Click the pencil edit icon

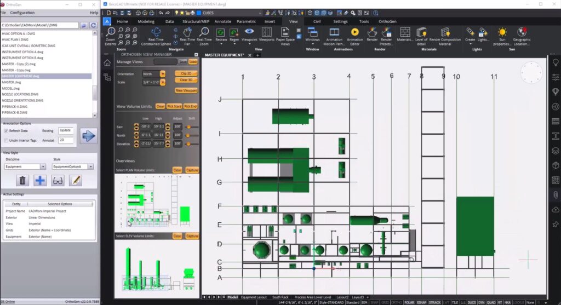[75, 180]
